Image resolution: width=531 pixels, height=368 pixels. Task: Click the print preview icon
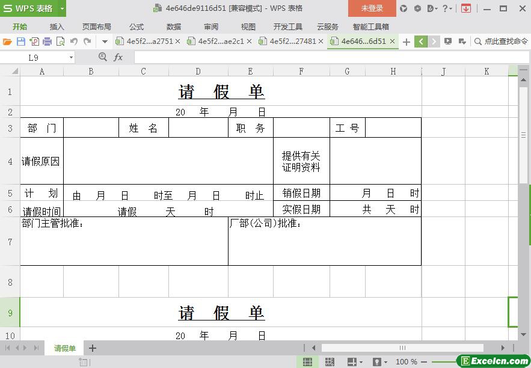point(60,41)
